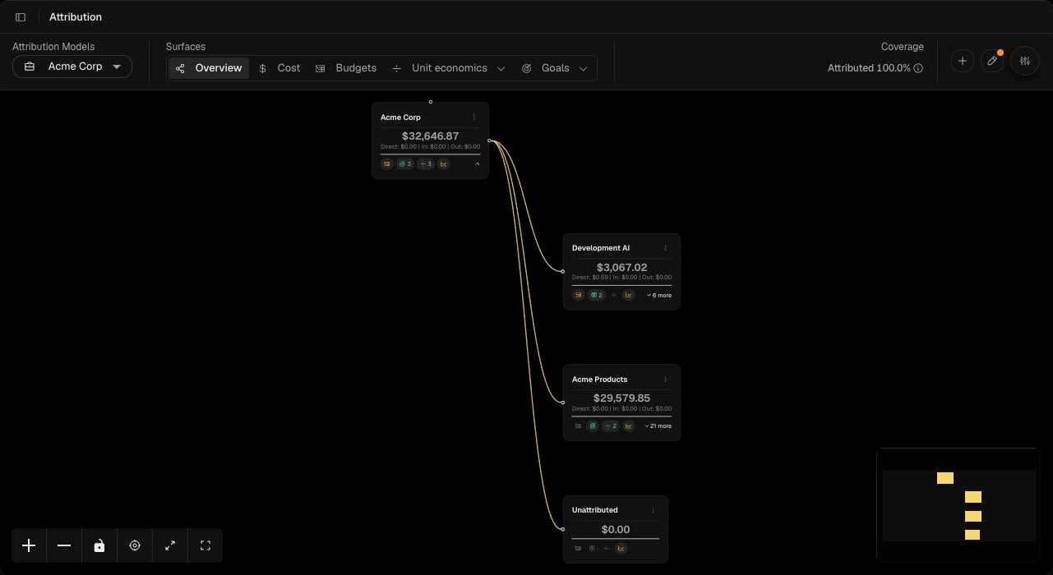Expand the Goals dropdown
The width and height of the screenshot is (1053, 575).
point(555,68)
